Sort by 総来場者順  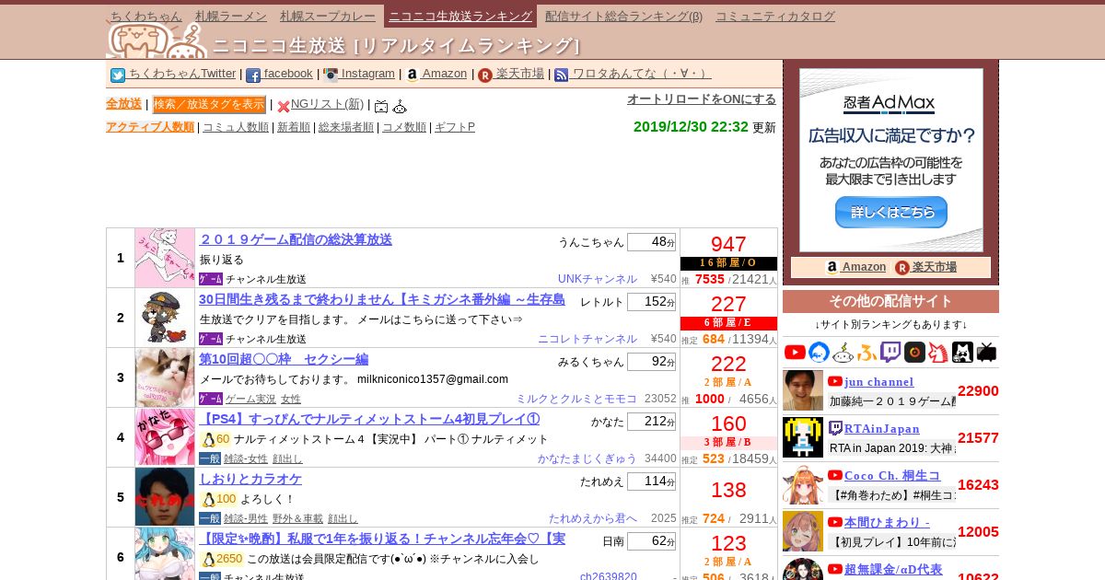point(346,127)
